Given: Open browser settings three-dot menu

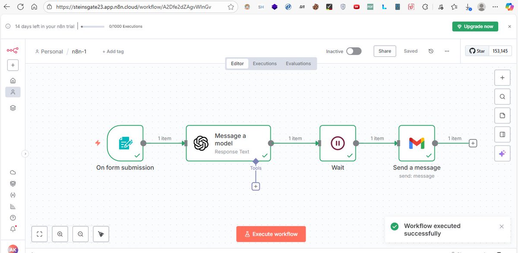Looking at the screenshot, I should [496, 7].
